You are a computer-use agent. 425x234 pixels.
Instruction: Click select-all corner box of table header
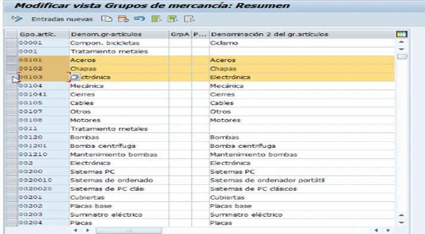tap(12, 34)
